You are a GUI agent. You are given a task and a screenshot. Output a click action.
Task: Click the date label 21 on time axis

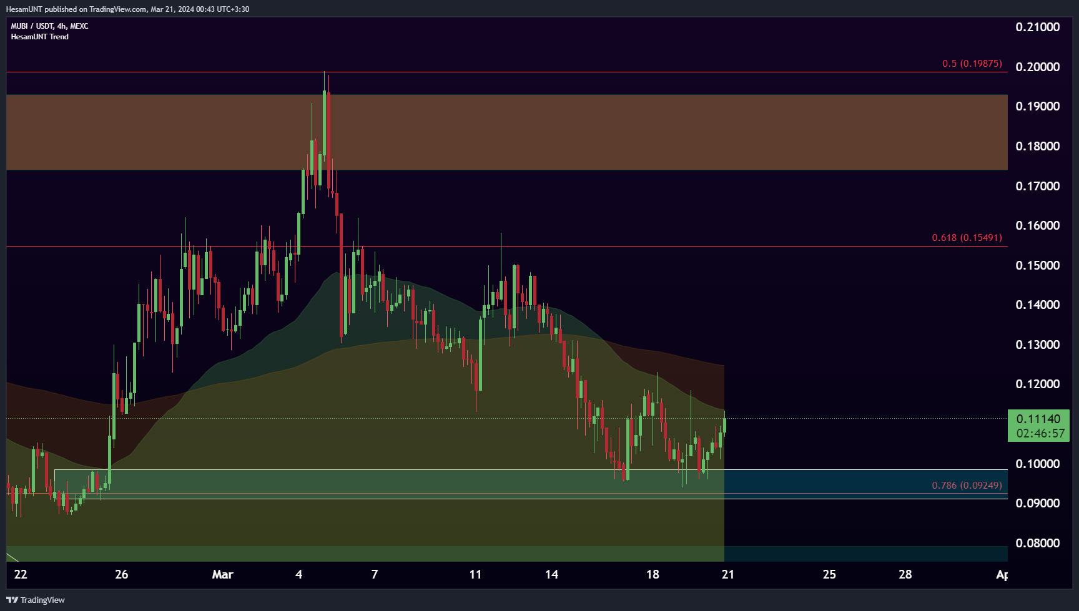click(x=728, y=574)
